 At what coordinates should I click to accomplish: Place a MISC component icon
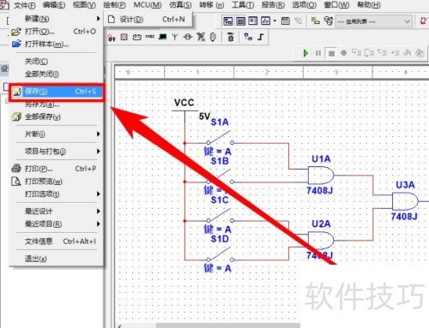point(149,37)
